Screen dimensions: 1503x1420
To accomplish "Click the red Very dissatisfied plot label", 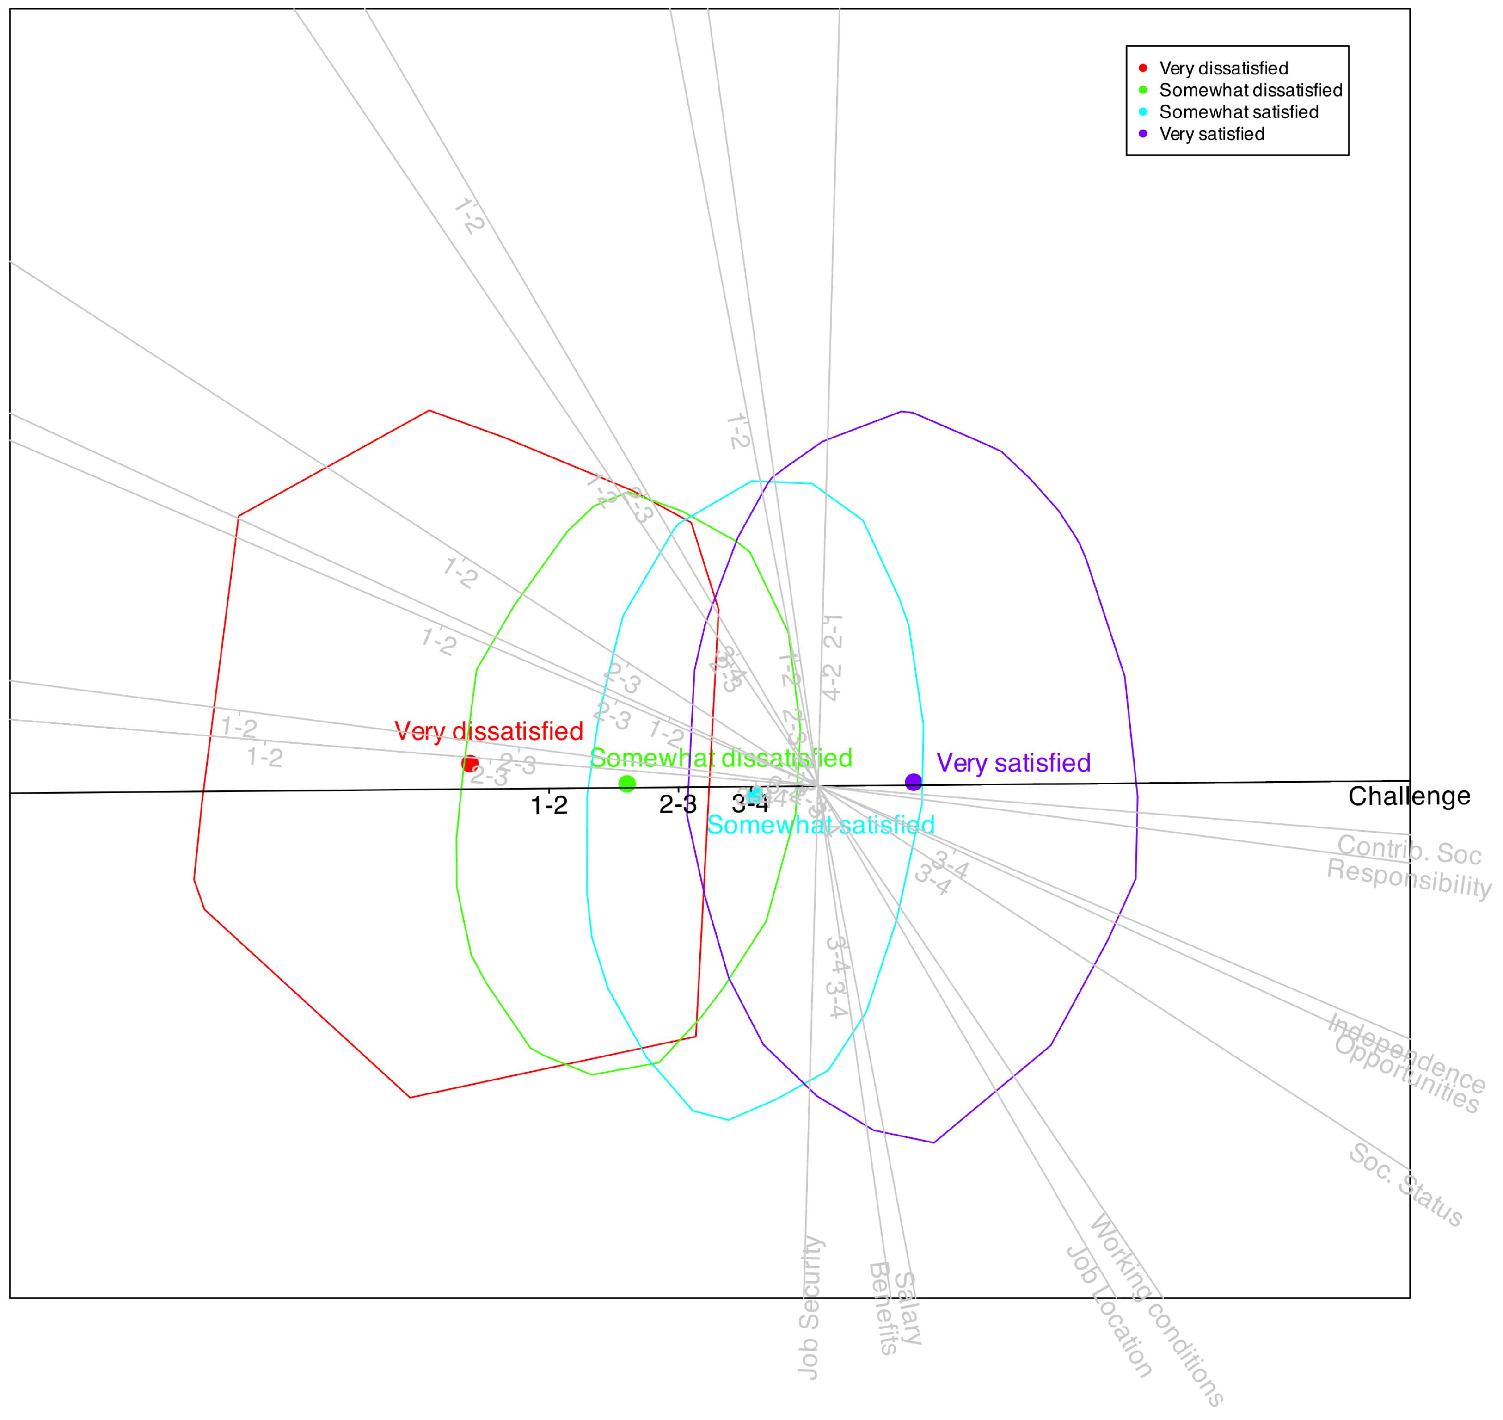I will pos(489,731).
